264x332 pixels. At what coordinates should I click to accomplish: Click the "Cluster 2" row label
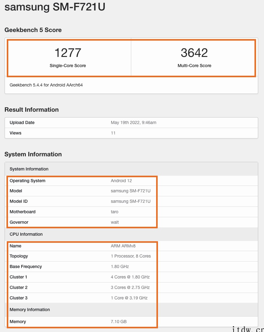point(19,287)
